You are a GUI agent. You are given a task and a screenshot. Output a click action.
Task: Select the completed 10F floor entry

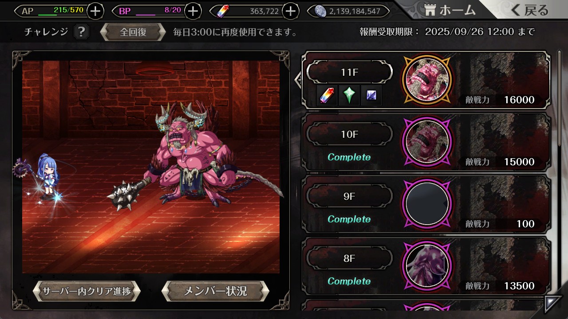click(x=426, y=142)
